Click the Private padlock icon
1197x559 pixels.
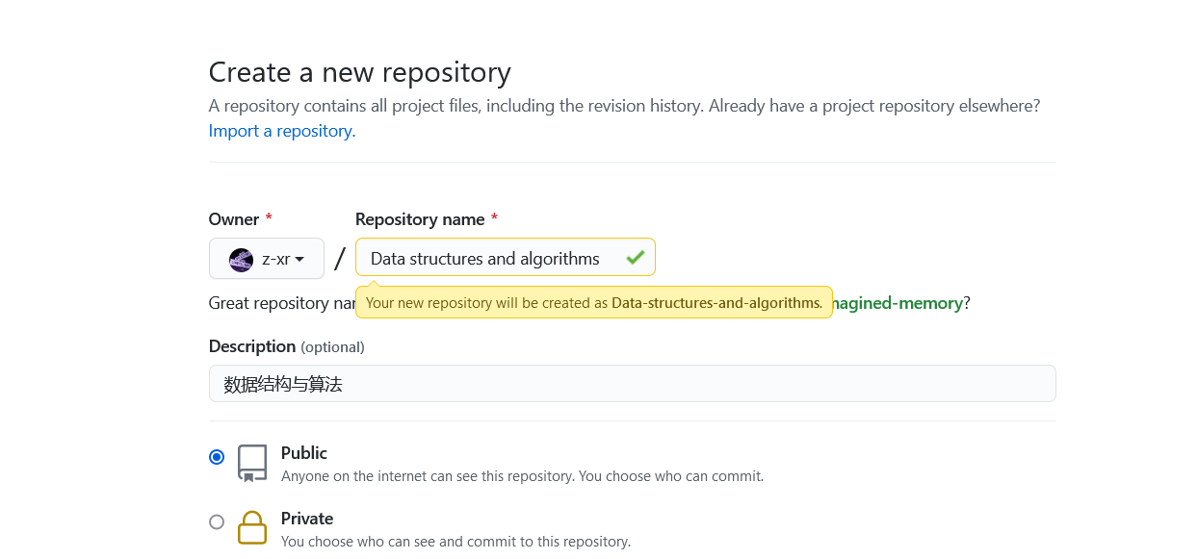(x=252, y=528)
